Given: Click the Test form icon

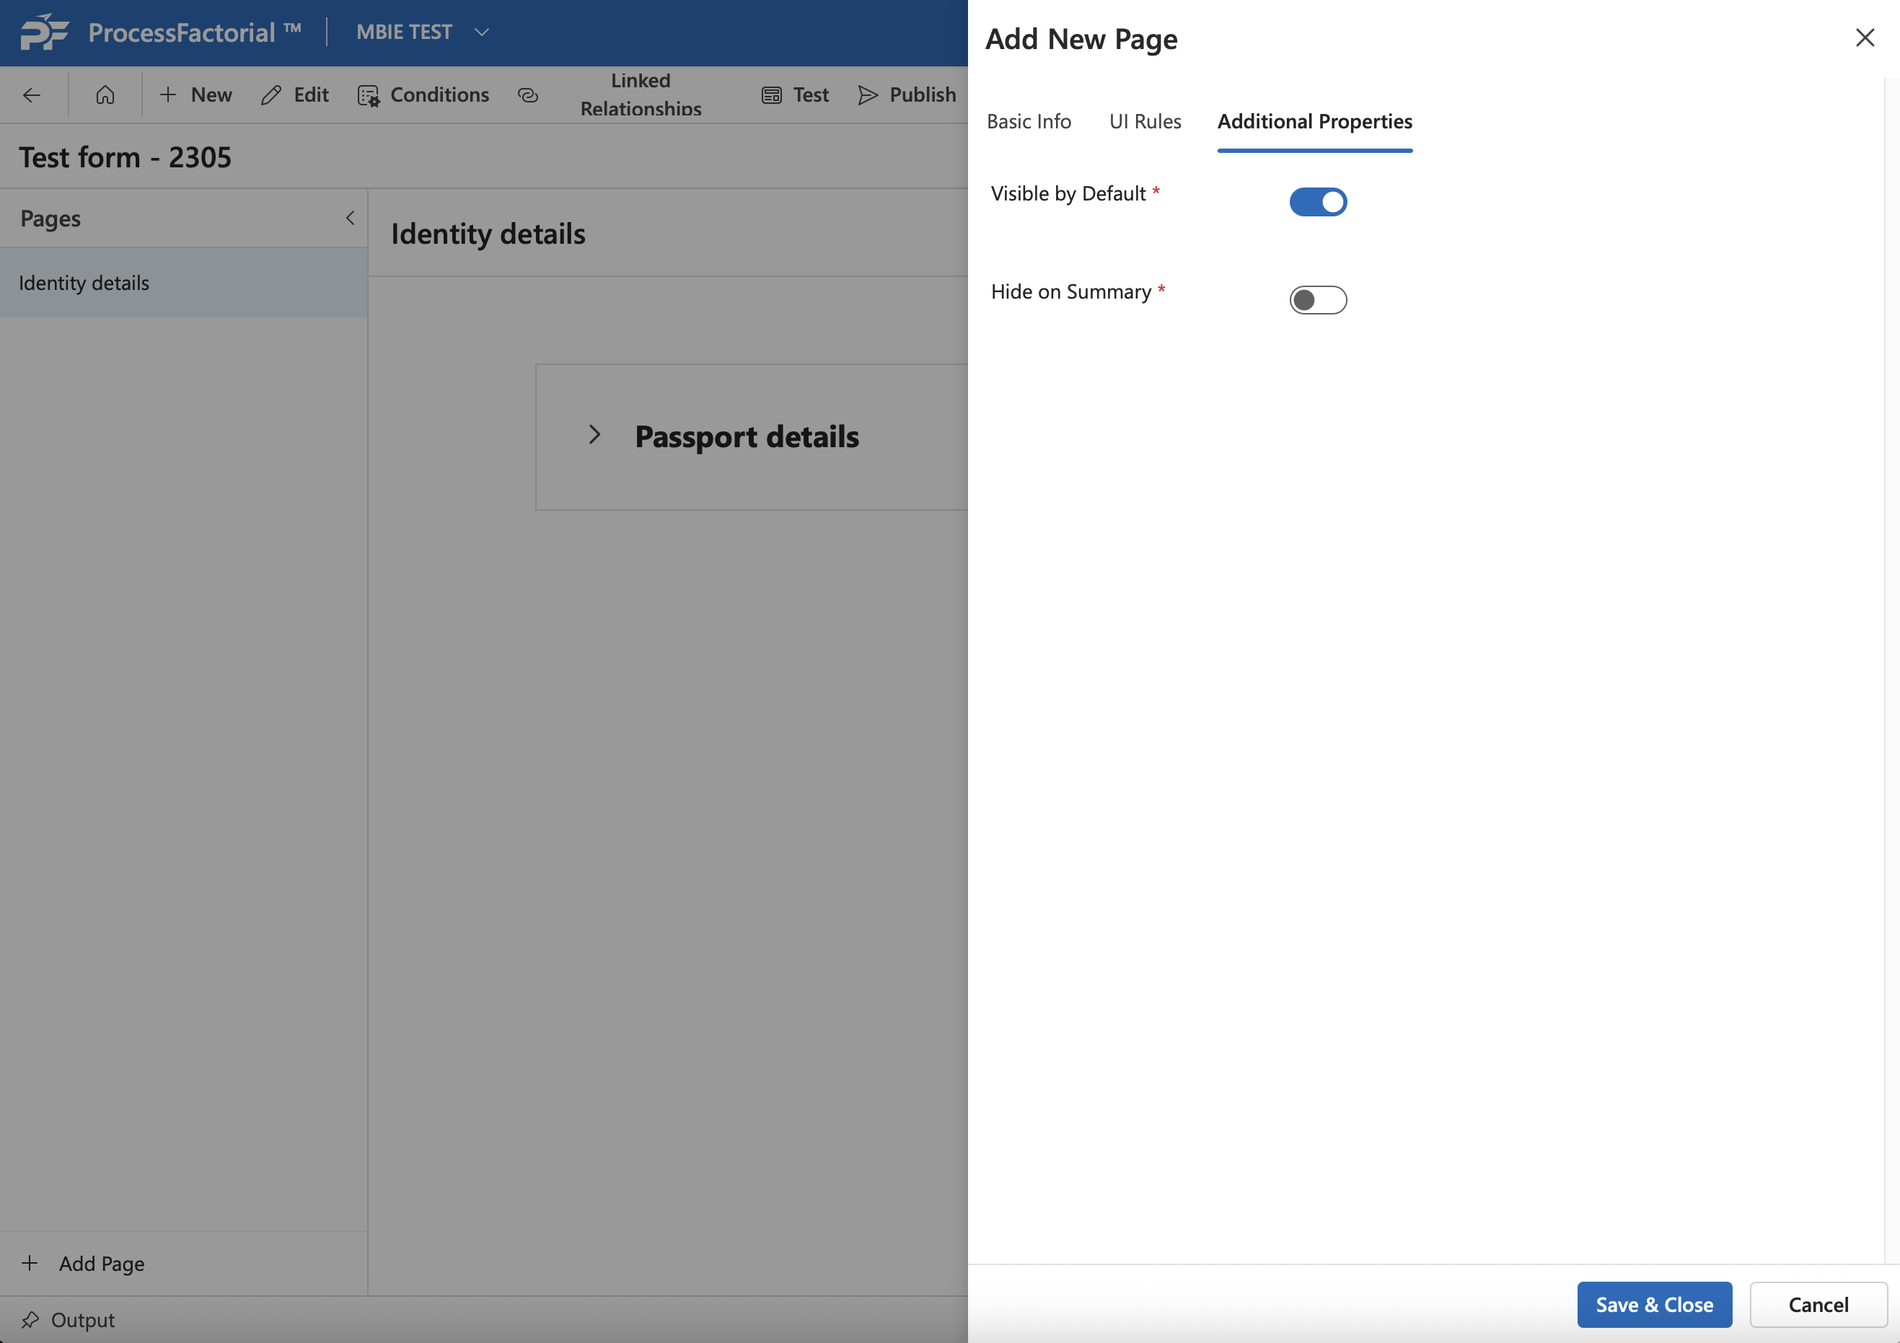Looking at the screenshot, I should [771, 95].
